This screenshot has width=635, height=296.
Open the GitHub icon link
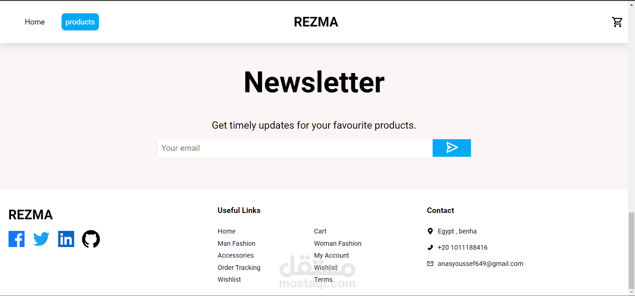point(91,239)
